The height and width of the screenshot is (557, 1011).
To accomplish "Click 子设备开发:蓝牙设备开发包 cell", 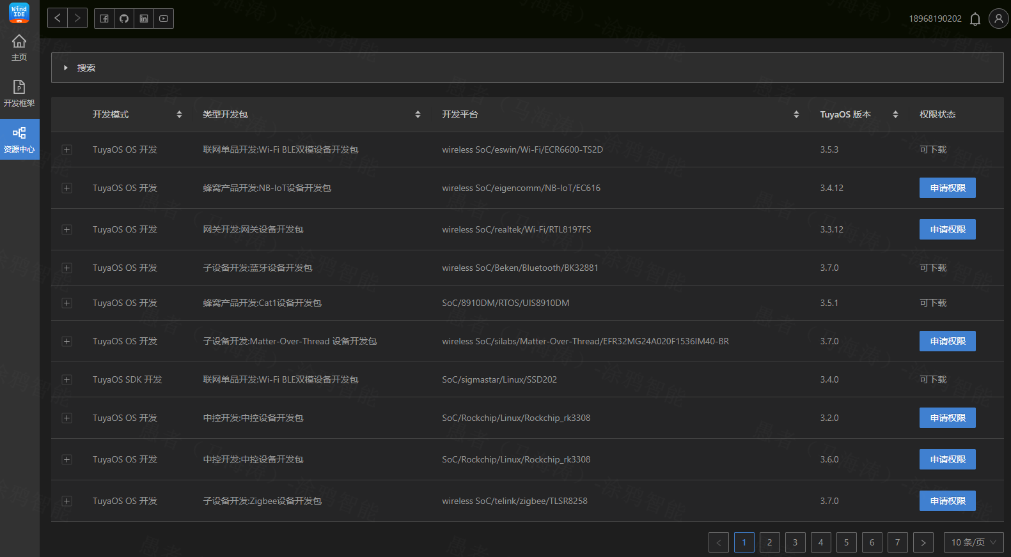I will click(x=258, y=268).
